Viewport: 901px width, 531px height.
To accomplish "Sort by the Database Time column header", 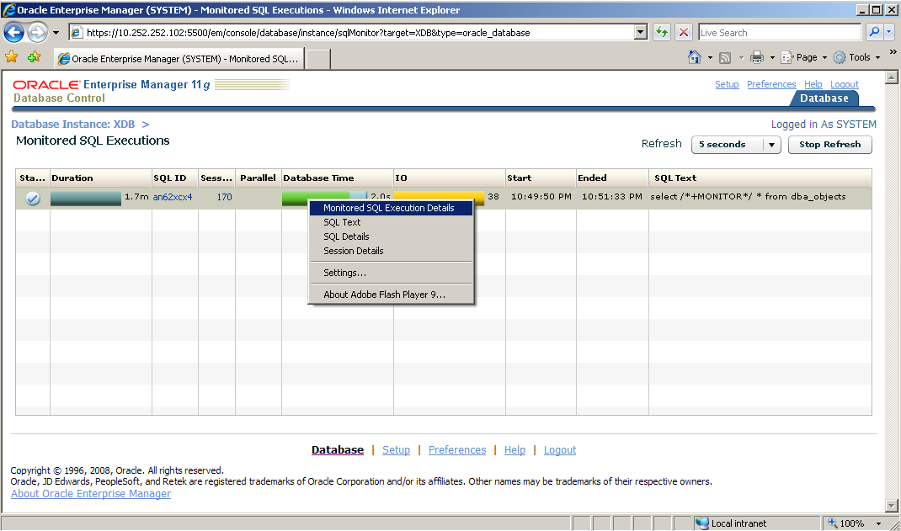I will click(x=338, y=178).
